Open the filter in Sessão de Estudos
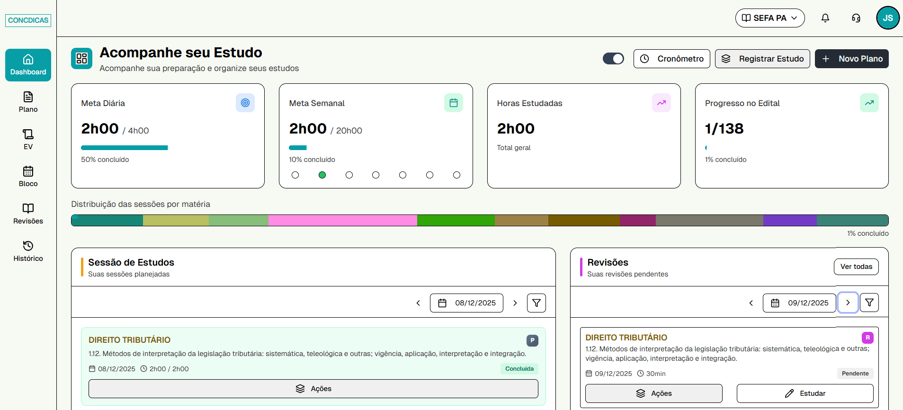This screenshot has width=903, height=410. [536, 303]
